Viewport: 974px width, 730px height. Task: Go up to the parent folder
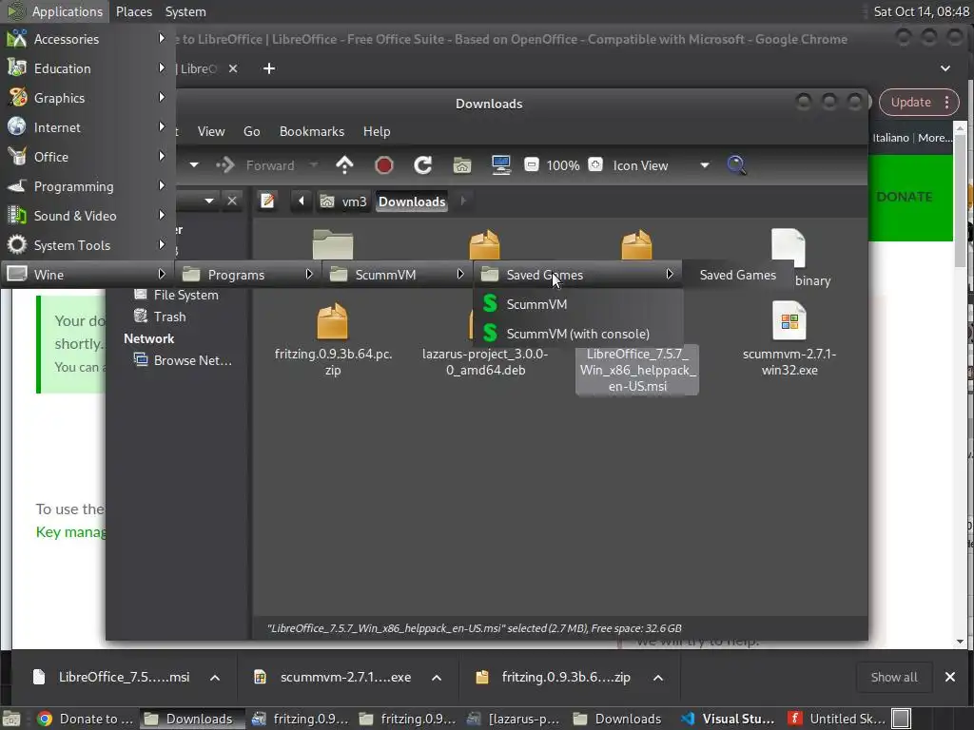[344, 165]
